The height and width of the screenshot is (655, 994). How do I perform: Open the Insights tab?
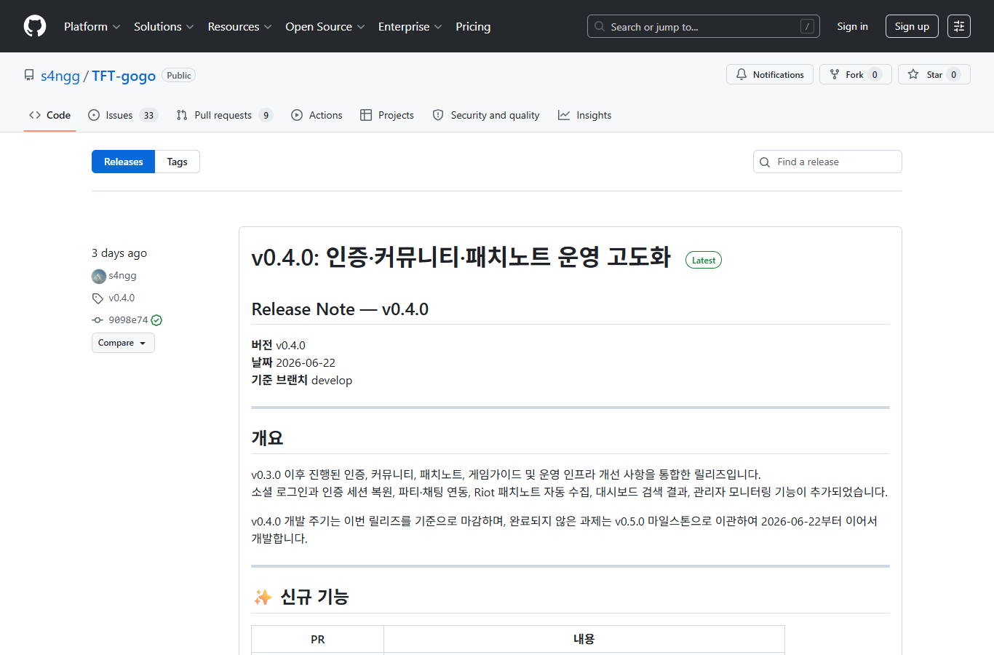point(584,115)
